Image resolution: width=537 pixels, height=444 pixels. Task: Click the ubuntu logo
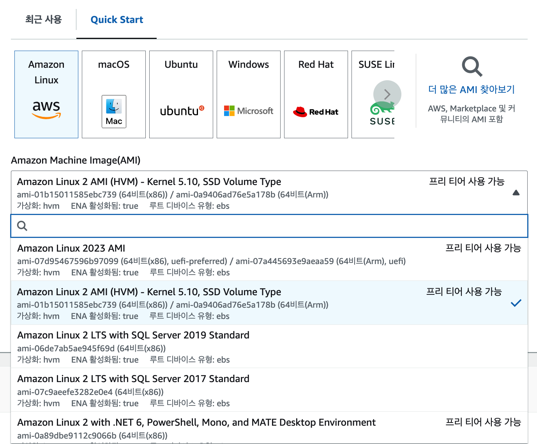tap(182, 111)
